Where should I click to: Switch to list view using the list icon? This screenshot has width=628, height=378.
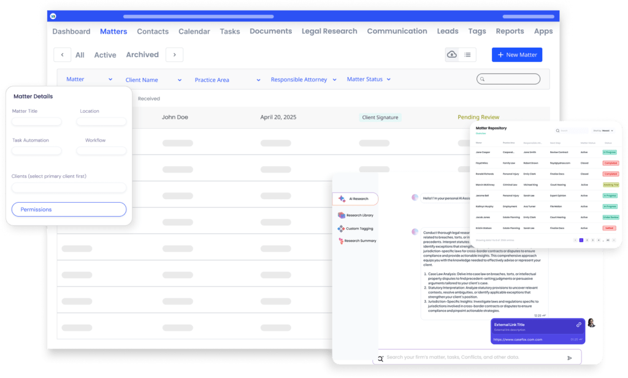[468, 55]
